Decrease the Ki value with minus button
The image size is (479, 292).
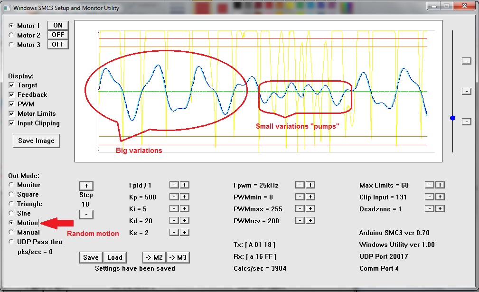174,209
